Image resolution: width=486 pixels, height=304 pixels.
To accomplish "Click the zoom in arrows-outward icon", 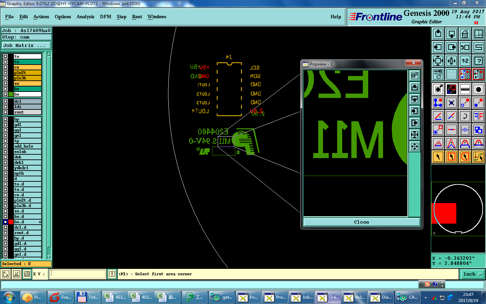I will [x=438, y=61].
